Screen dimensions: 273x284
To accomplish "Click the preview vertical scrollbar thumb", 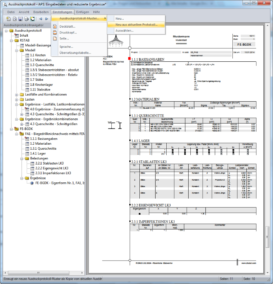I will point(268,237).
